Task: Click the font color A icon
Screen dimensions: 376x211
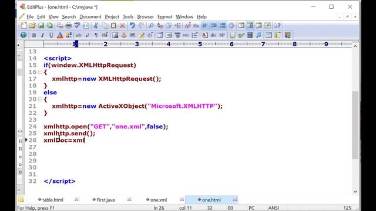Action: tap(60, 35)
